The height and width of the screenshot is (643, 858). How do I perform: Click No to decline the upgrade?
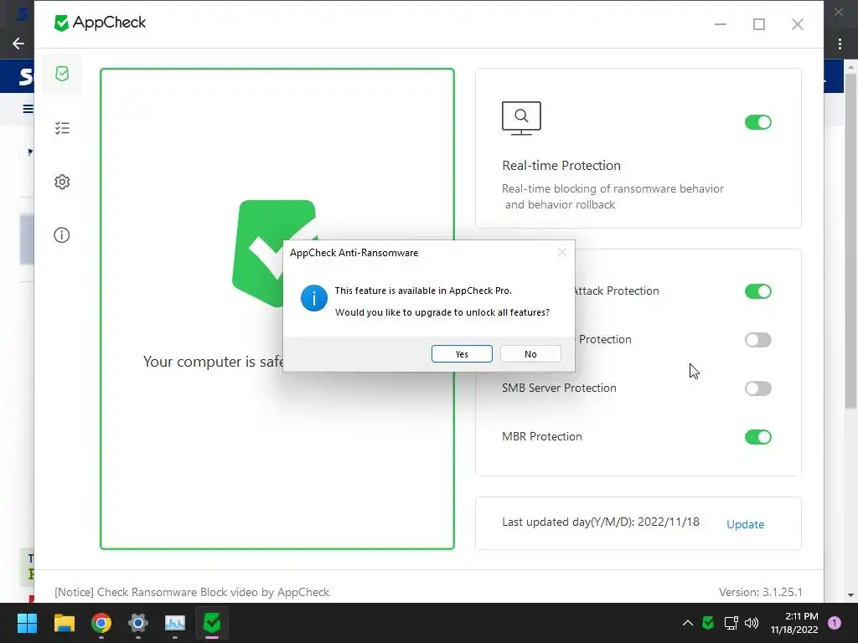pyautogui.click(x=530, y=354)
